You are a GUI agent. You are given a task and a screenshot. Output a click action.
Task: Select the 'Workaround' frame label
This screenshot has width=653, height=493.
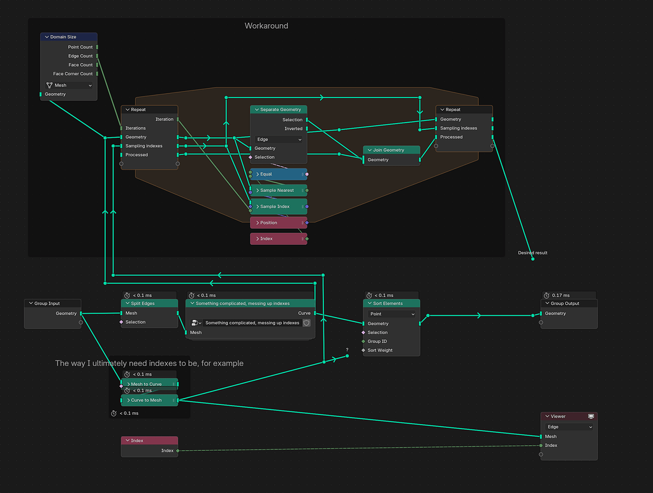point(266,26)
